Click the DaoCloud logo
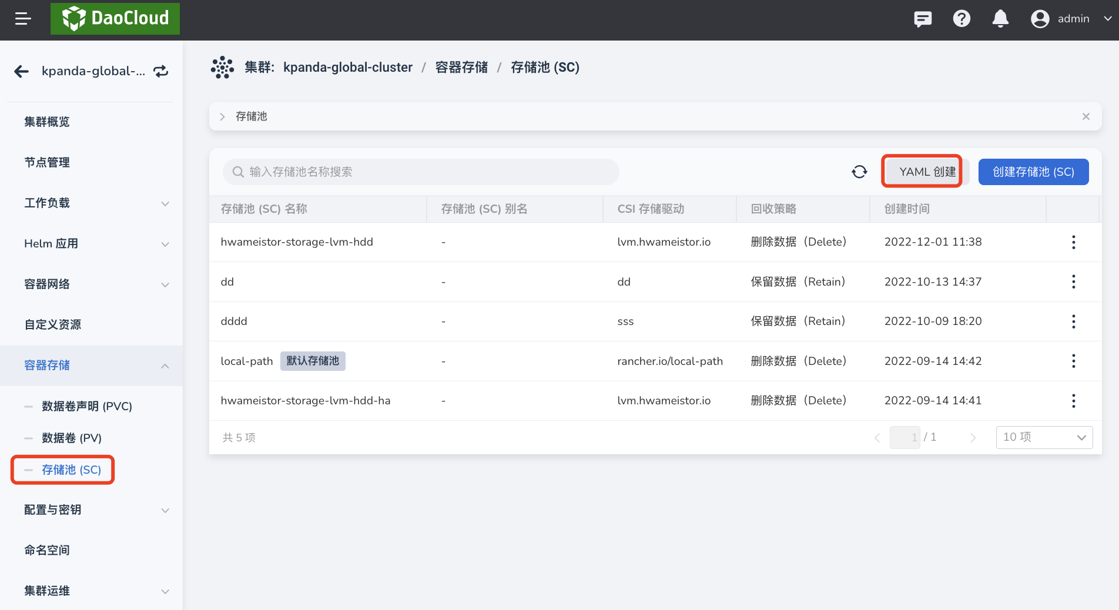 [x=115, y=19]
